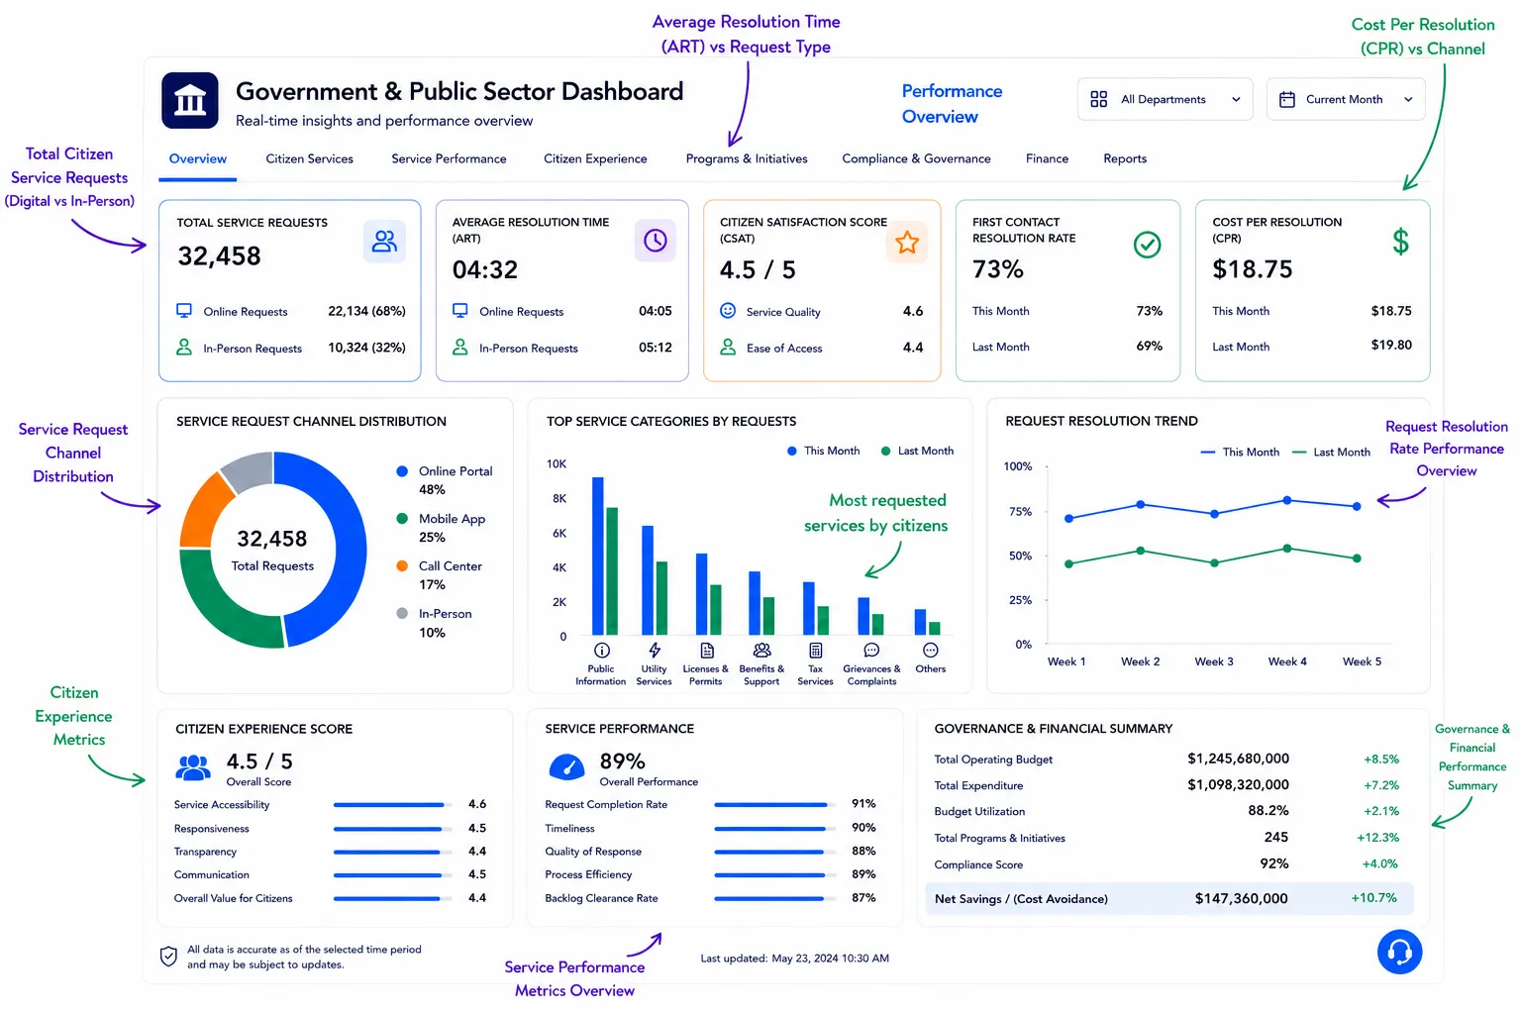Click person icon beside Ease of Access
Image resolution: width=1521 pixels, height=1014 pixels.
[728, 348]
